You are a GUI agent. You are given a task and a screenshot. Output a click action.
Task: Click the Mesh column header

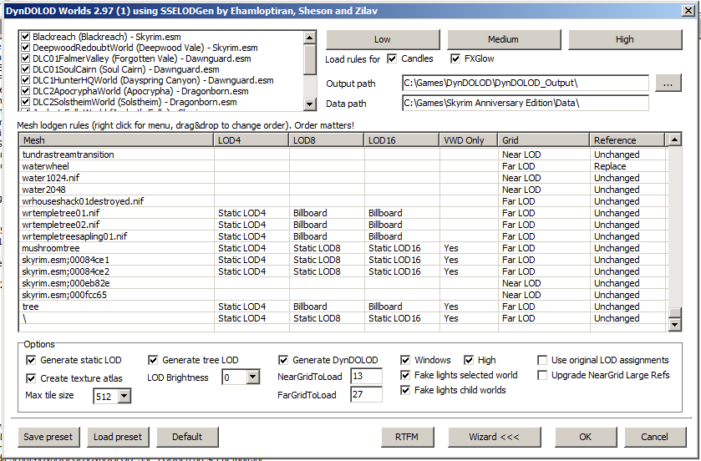(116, 140)
